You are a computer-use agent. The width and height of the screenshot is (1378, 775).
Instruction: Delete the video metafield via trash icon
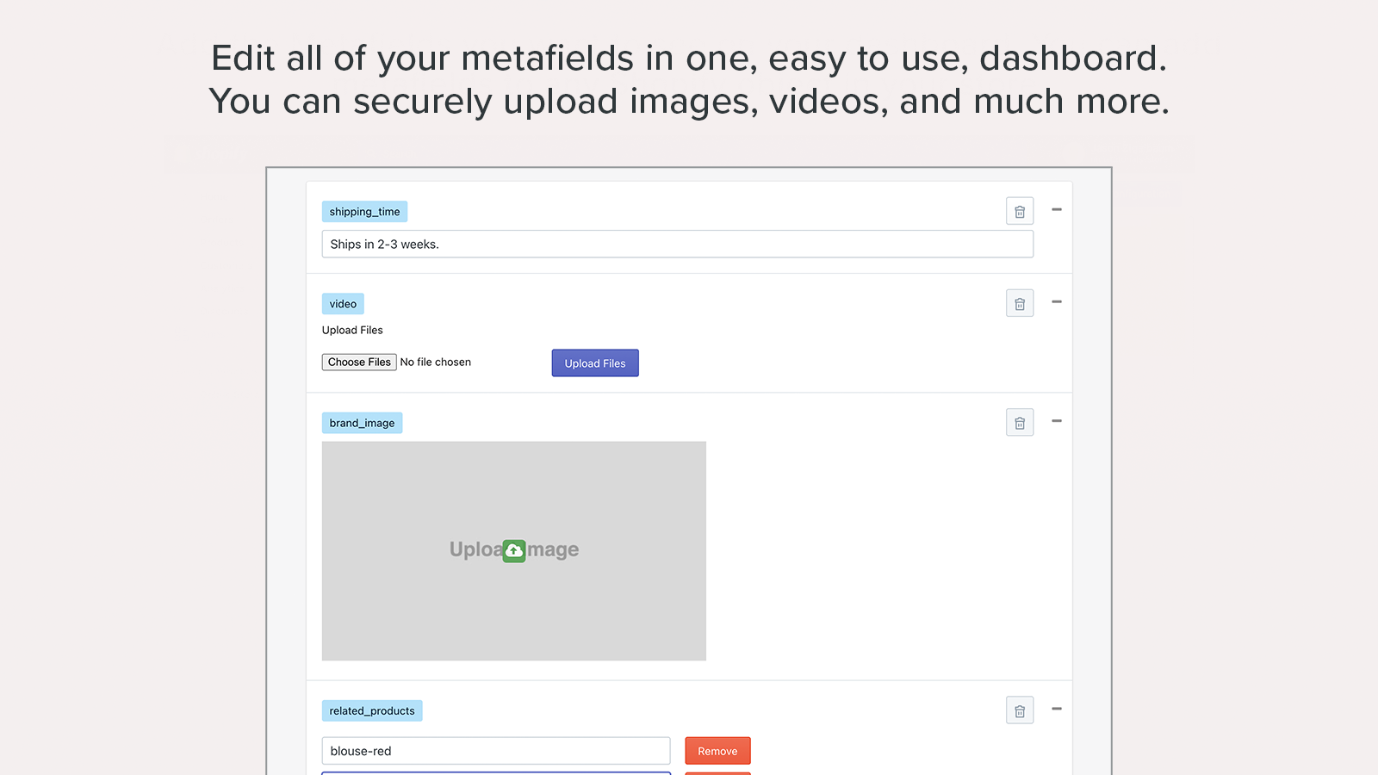tap(1019, 303)
